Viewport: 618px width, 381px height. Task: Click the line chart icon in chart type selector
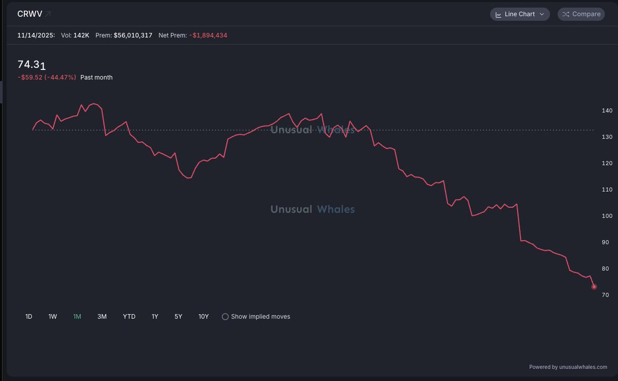point(499,14)
